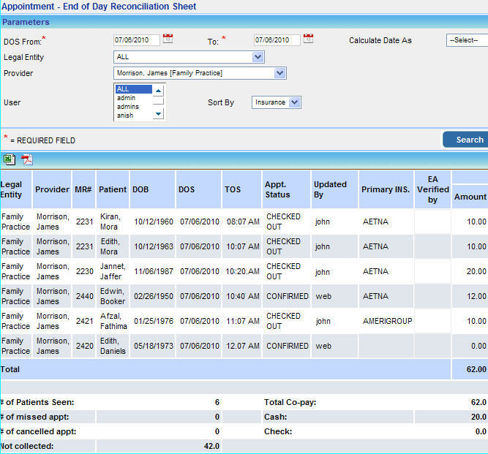Viewport: 488px width, 454px height.
Task: Expand the Legal Entity dropdown
Action: pos(258,57)
